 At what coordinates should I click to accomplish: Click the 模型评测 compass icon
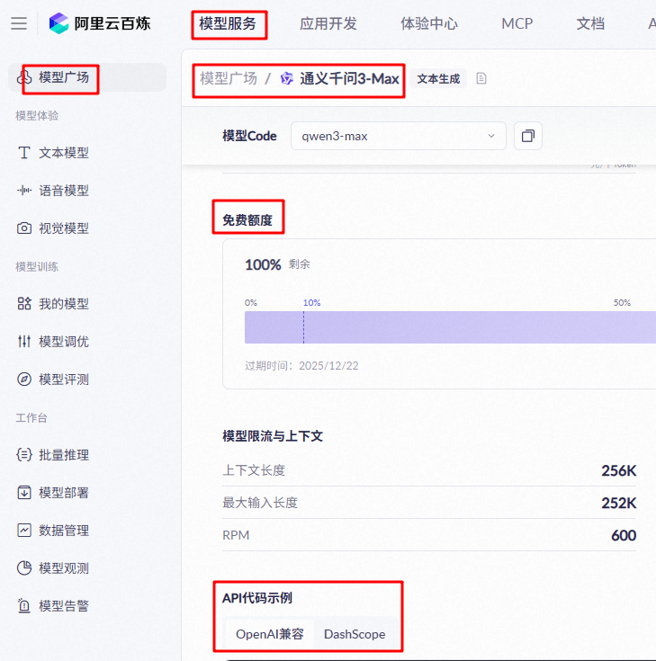(x=24, y=379)
